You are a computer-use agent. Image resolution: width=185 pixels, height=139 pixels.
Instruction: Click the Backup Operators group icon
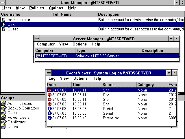pyautogui.click(x=4, y=108)
